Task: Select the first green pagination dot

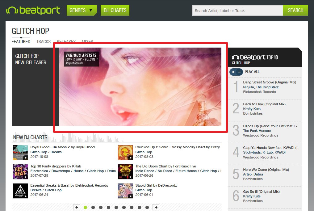Action: (86, 207)
